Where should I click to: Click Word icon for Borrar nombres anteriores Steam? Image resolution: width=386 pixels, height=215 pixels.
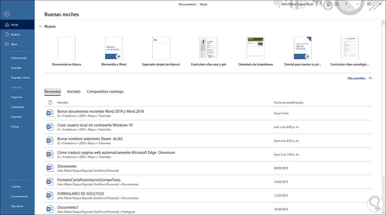pyautogui.click(x=50, y=140)
